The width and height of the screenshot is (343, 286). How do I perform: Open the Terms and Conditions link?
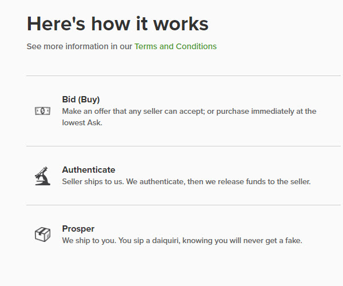tap(176, 46)
